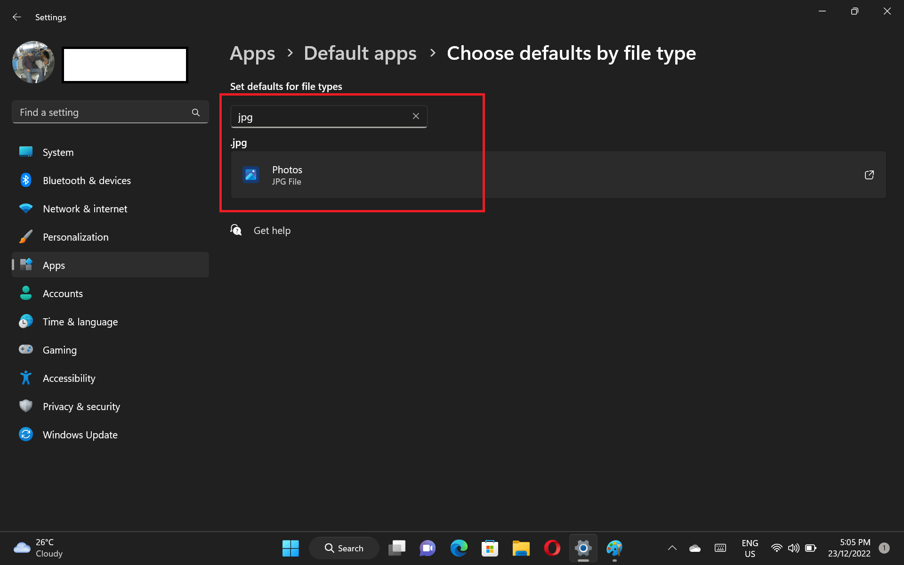Click the Get help link
Image resolution: width=904 pixels, height=565 pixels.
click(x=272, y=231)
